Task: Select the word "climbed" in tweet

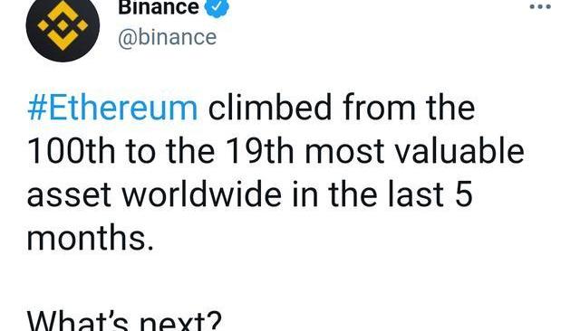Action: point(270,108)
